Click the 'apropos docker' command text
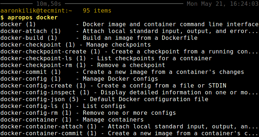Viewport: 259px width, 137px height. click(x=33, y=18)
